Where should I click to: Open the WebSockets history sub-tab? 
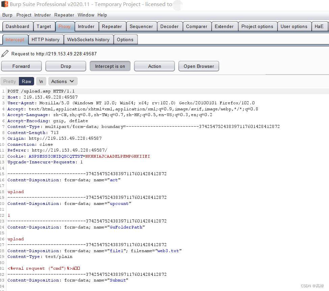pyautogui.click(x=88, y=39)
